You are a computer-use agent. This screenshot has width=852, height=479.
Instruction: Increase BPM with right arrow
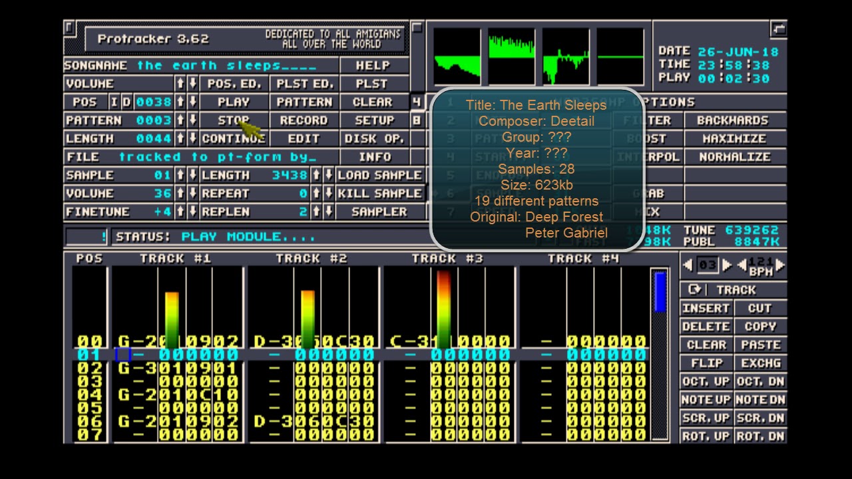[x=781, y=265]
